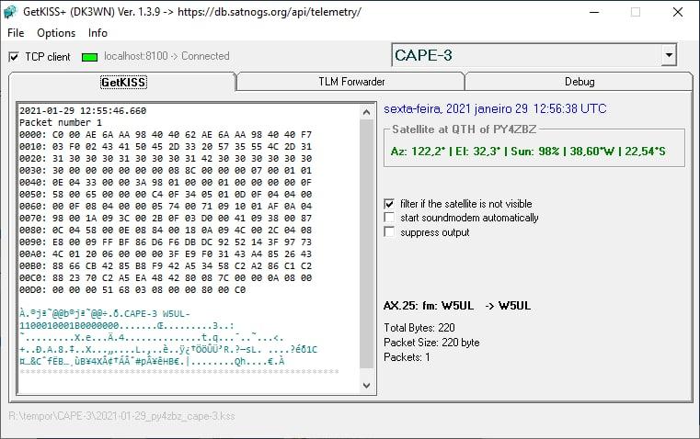Open the Info menu
The height and width of the screenshot is (439, 700).
click(x=98, y=33)
